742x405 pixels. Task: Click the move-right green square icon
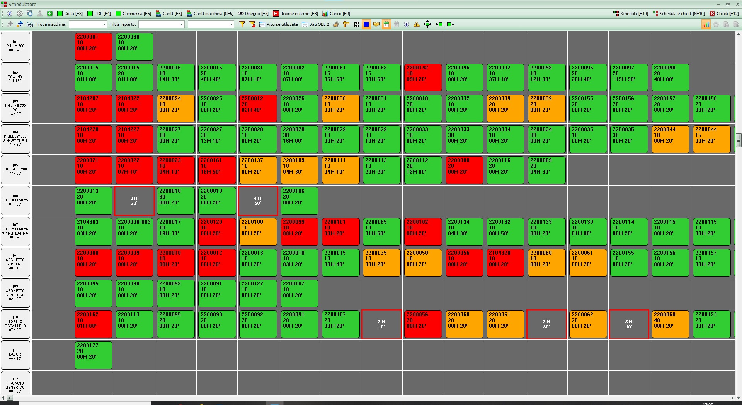[x=451, y=24]
